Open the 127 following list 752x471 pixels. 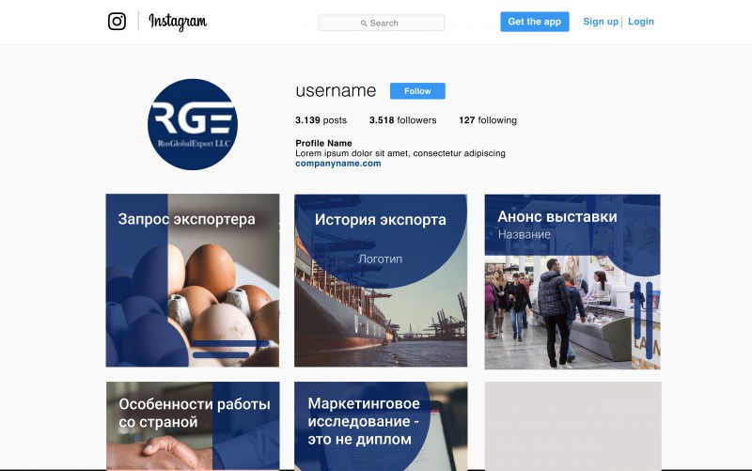tap(488, 120)
